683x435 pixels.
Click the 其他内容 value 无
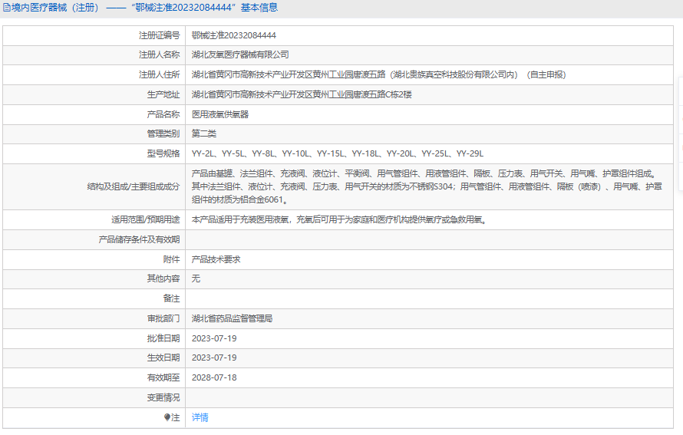point(196,278)
